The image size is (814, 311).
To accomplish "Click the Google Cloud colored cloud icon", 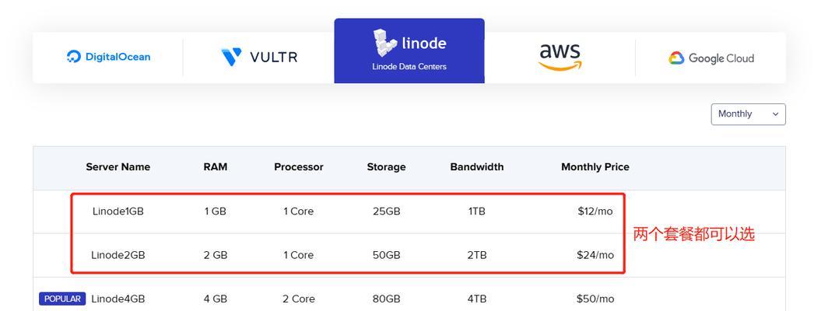I will (x=676, y=58).
